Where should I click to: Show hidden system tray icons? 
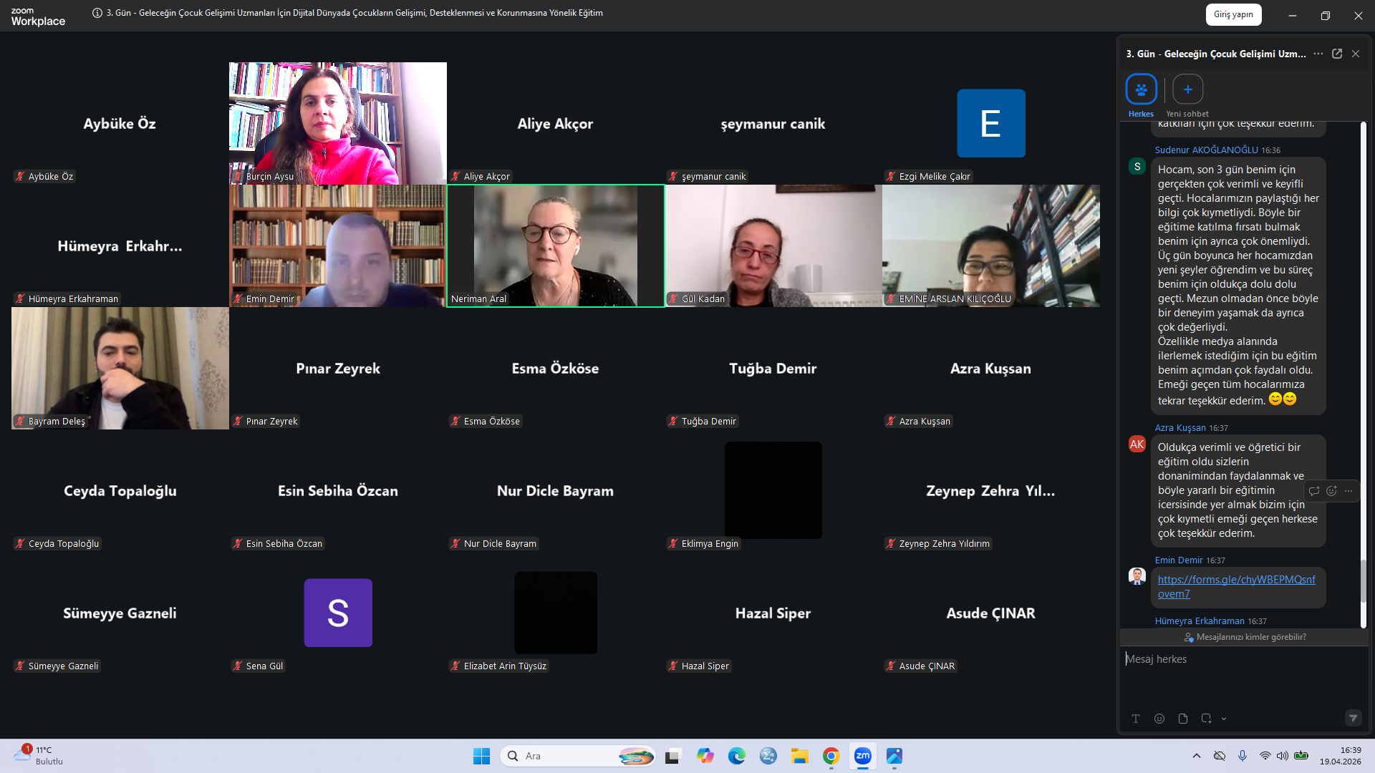point(1197,756)
